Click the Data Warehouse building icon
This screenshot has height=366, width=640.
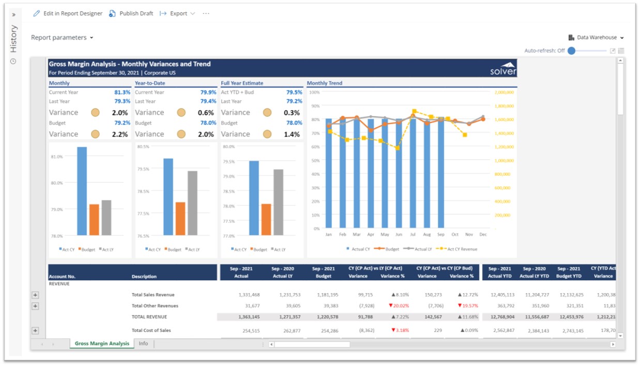coord(571,38)
